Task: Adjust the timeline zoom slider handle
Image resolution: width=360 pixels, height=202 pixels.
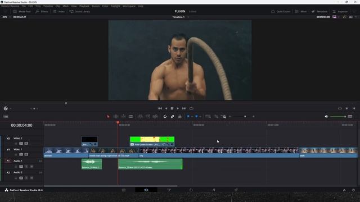Action: coord(245,117)
